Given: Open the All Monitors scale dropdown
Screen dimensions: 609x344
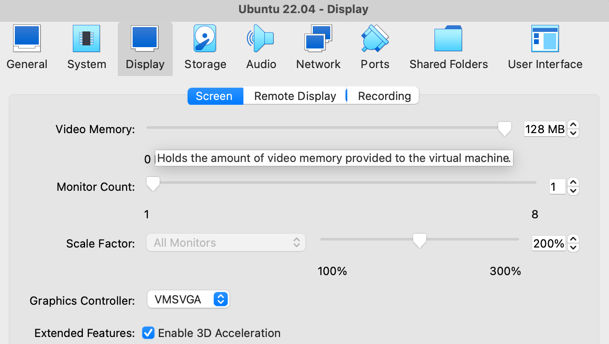Looking at the screenshot, I should click(x=226, y=243).
